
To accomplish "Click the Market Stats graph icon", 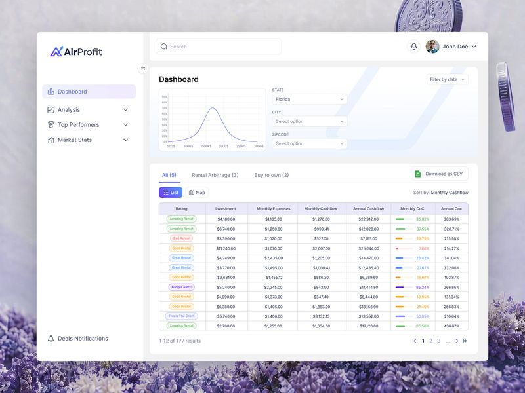I will point(51,140).
